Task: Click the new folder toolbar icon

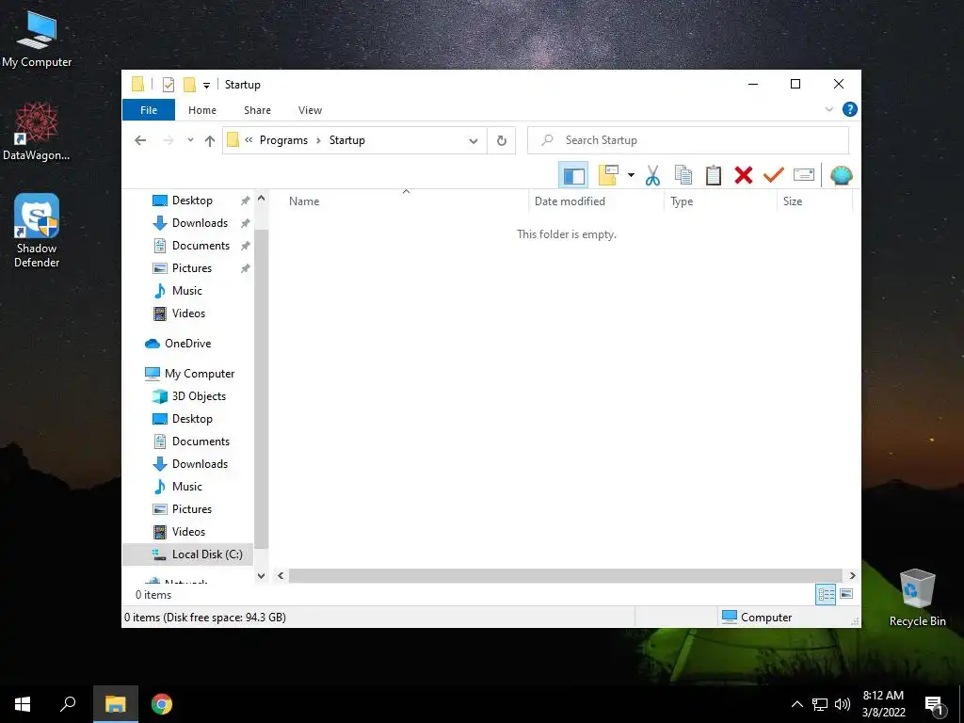Action: pos(608,175)
